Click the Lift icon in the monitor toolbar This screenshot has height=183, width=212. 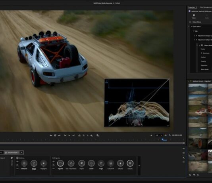pos(79,135)
